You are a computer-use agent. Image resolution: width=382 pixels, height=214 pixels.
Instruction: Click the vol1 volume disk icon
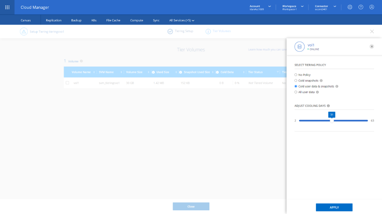[300, 47]
